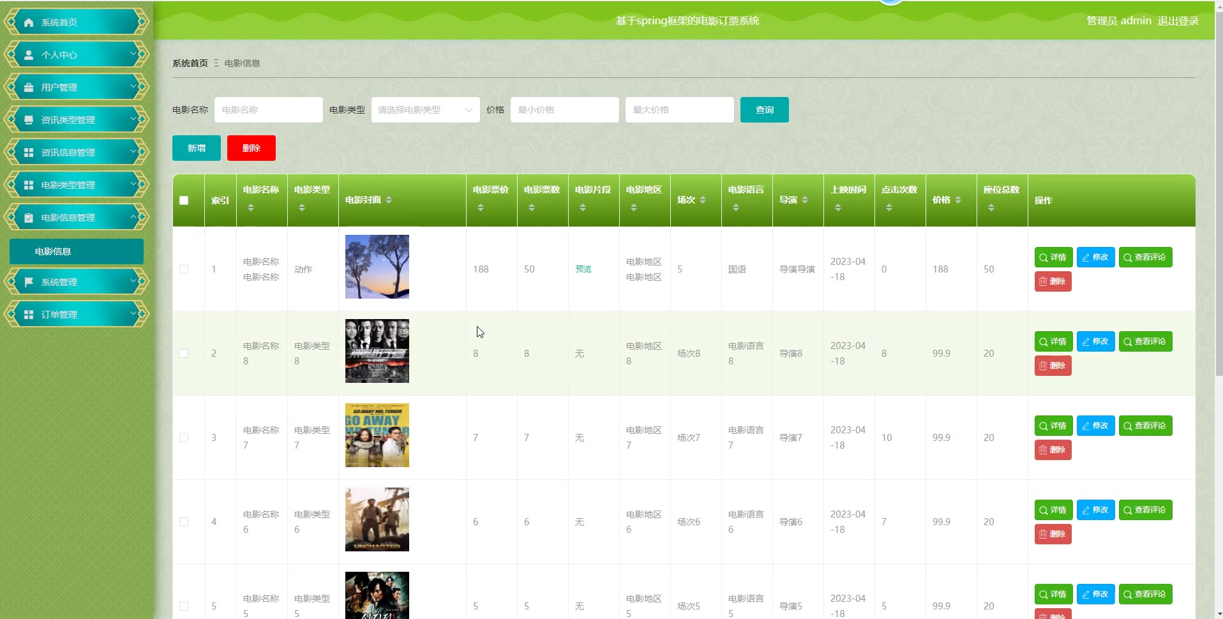Open the GO AWAY poster thumbnail
The height and width of the screenshot is (619, 1223).
(x=377, y=435)
